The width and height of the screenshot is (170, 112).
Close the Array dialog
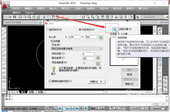137,24
